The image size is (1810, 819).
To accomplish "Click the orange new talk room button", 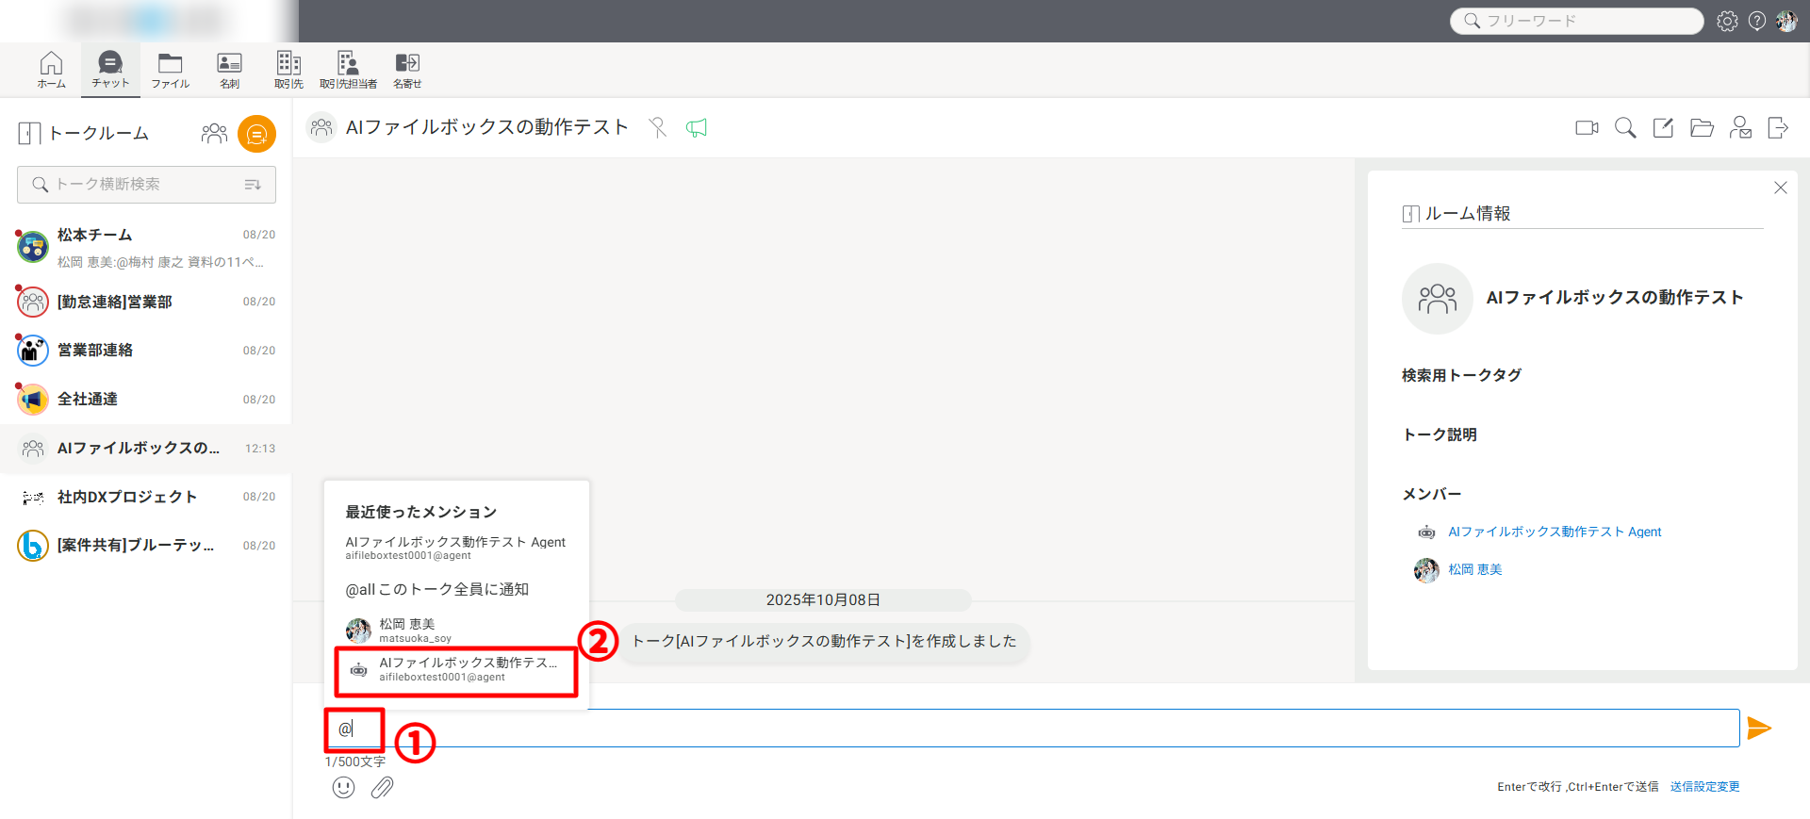I will 256,134.
